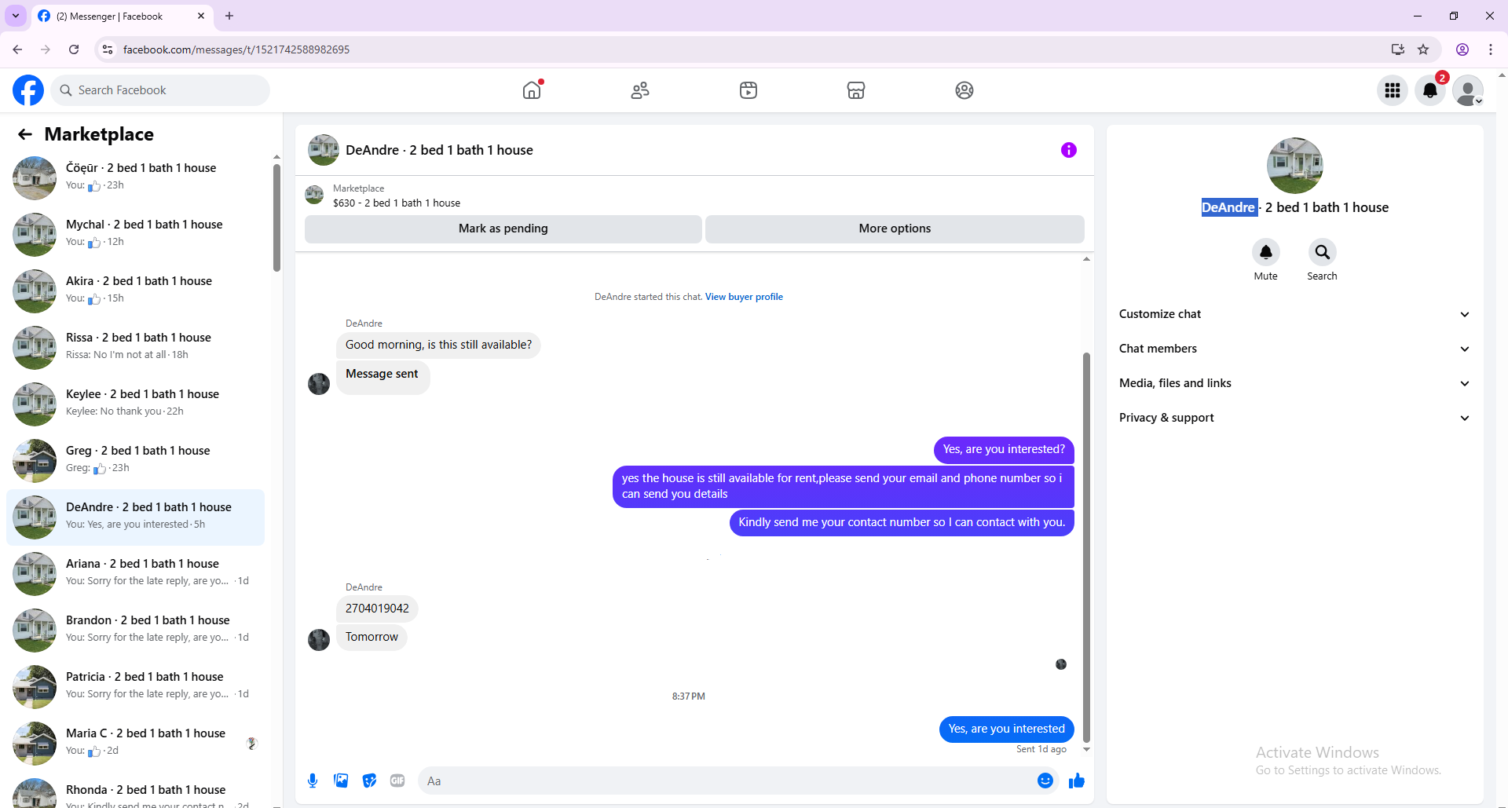Image resolution: width=1508 pixels, height=808 pixels.
Task: Open the Video (Reels) icon in top nav
Action: tap(749, 90)
